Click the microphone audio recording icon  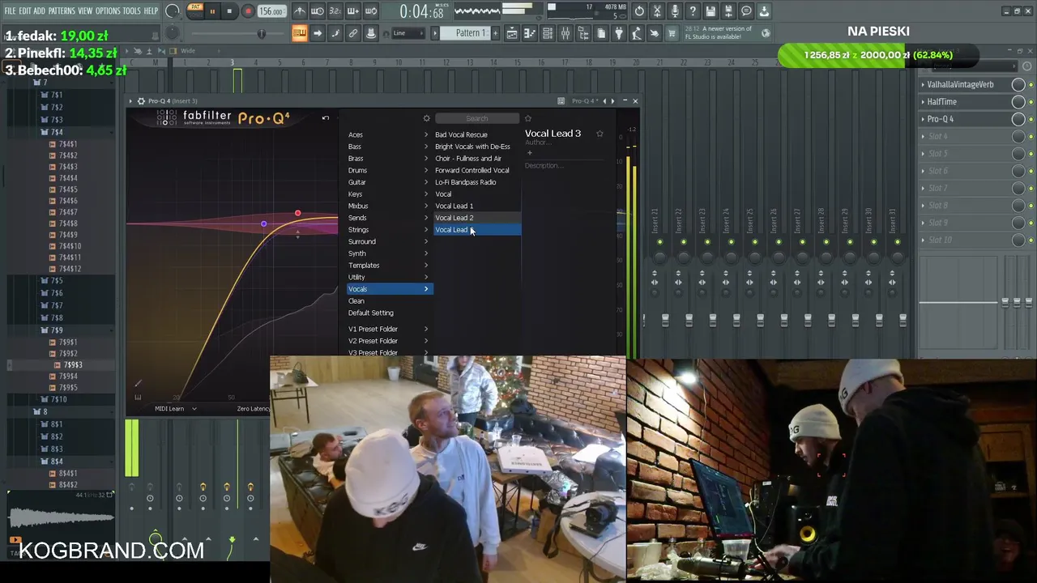(675, 11)
